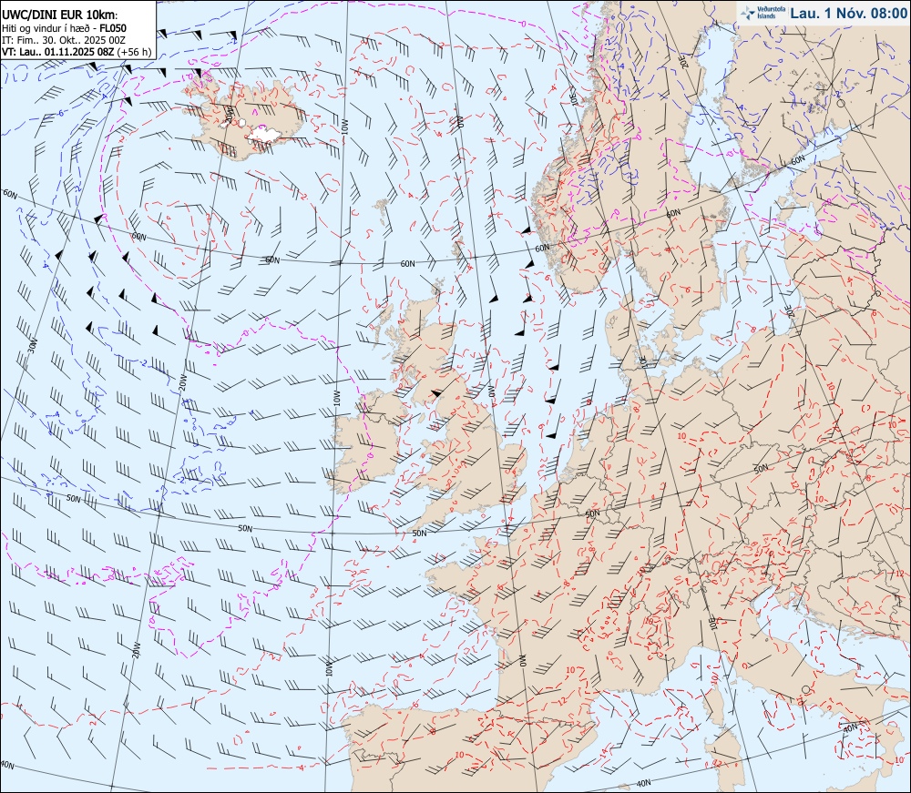The width and height of the screenshot is (911, 793).
Task: Click the circle marker over Italy
Action: coord(804,689)
